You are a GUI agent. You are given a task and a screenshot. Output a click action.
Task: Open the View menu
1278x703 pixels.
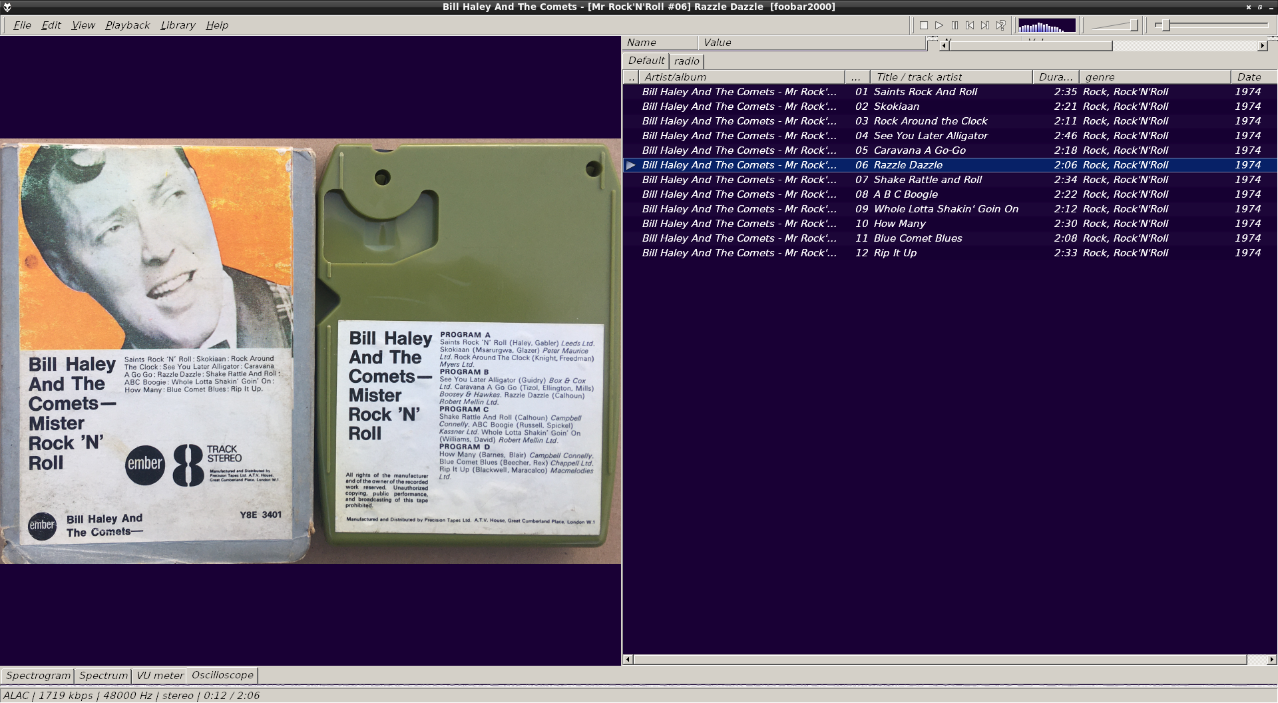click(x=83, y=25)
